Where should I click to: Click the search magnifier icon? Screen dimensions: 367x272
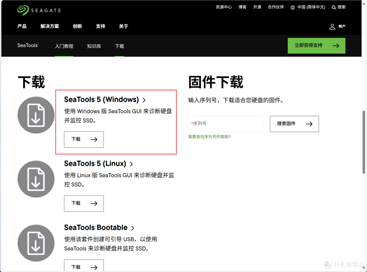[x=334, y=7]
